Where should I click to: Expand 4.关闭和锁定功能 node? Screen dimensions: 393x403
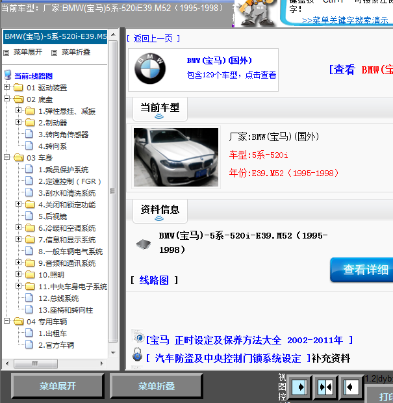[x=18, y=204]
